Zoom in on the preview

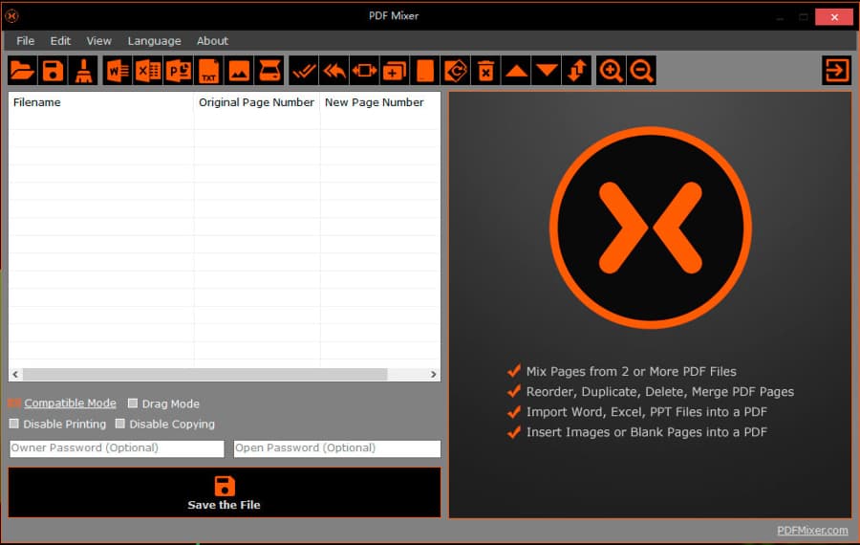(611, 71)
